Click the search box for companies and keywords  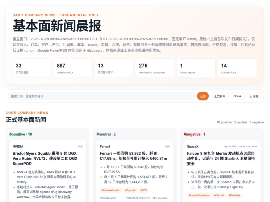pos(101,96)
